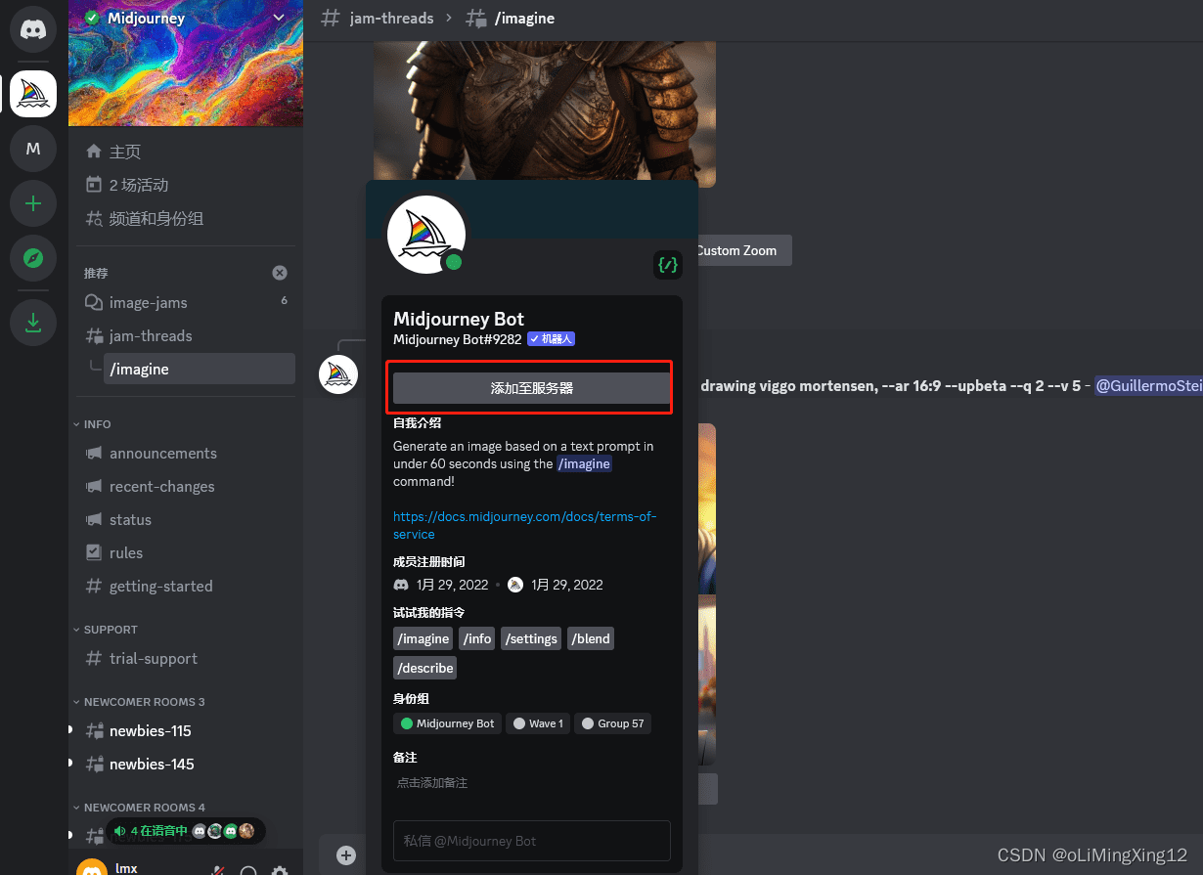1203x875 pixels.
Task: Click the 4 在语音中 voice indicator
Action: point(186,831)
